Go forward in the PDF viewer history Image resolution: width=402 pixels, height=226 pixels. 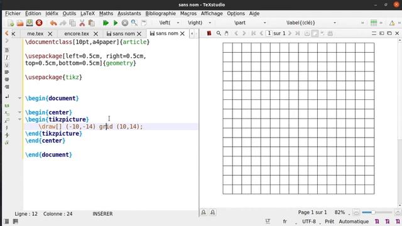[244, 33]
